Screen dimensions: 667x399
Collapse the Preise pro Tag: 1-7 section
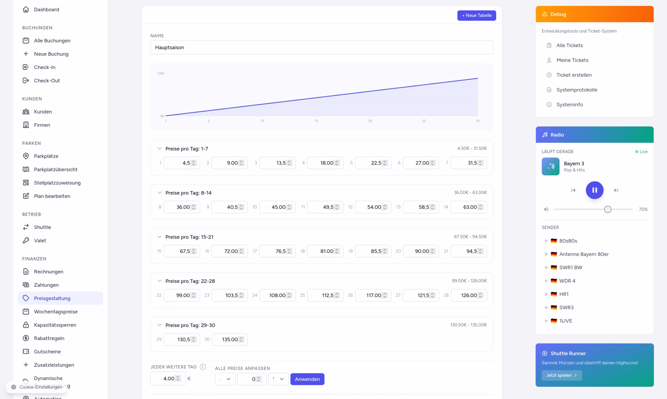click(160, 149)
